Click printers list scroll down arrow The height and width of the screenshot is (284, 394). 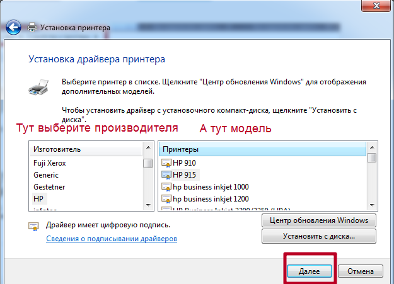pyautogui.click(x=372, y=205)
